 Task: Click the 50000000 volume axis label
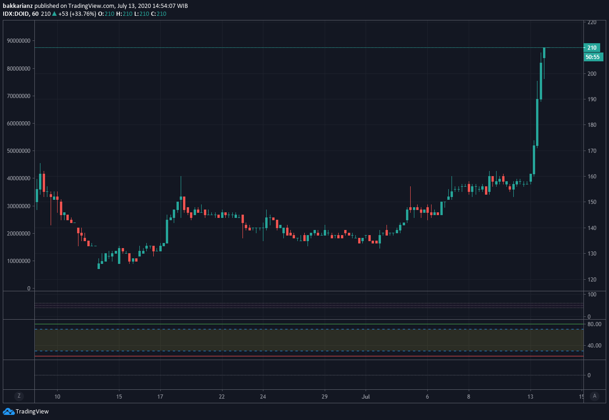(19, 151)
